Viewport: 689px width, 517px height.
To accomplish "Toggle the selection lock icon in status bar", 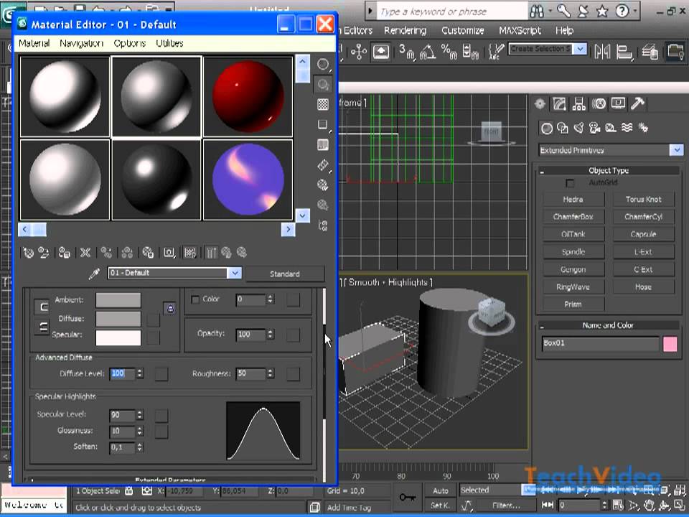I will click(x=129, y=491).
